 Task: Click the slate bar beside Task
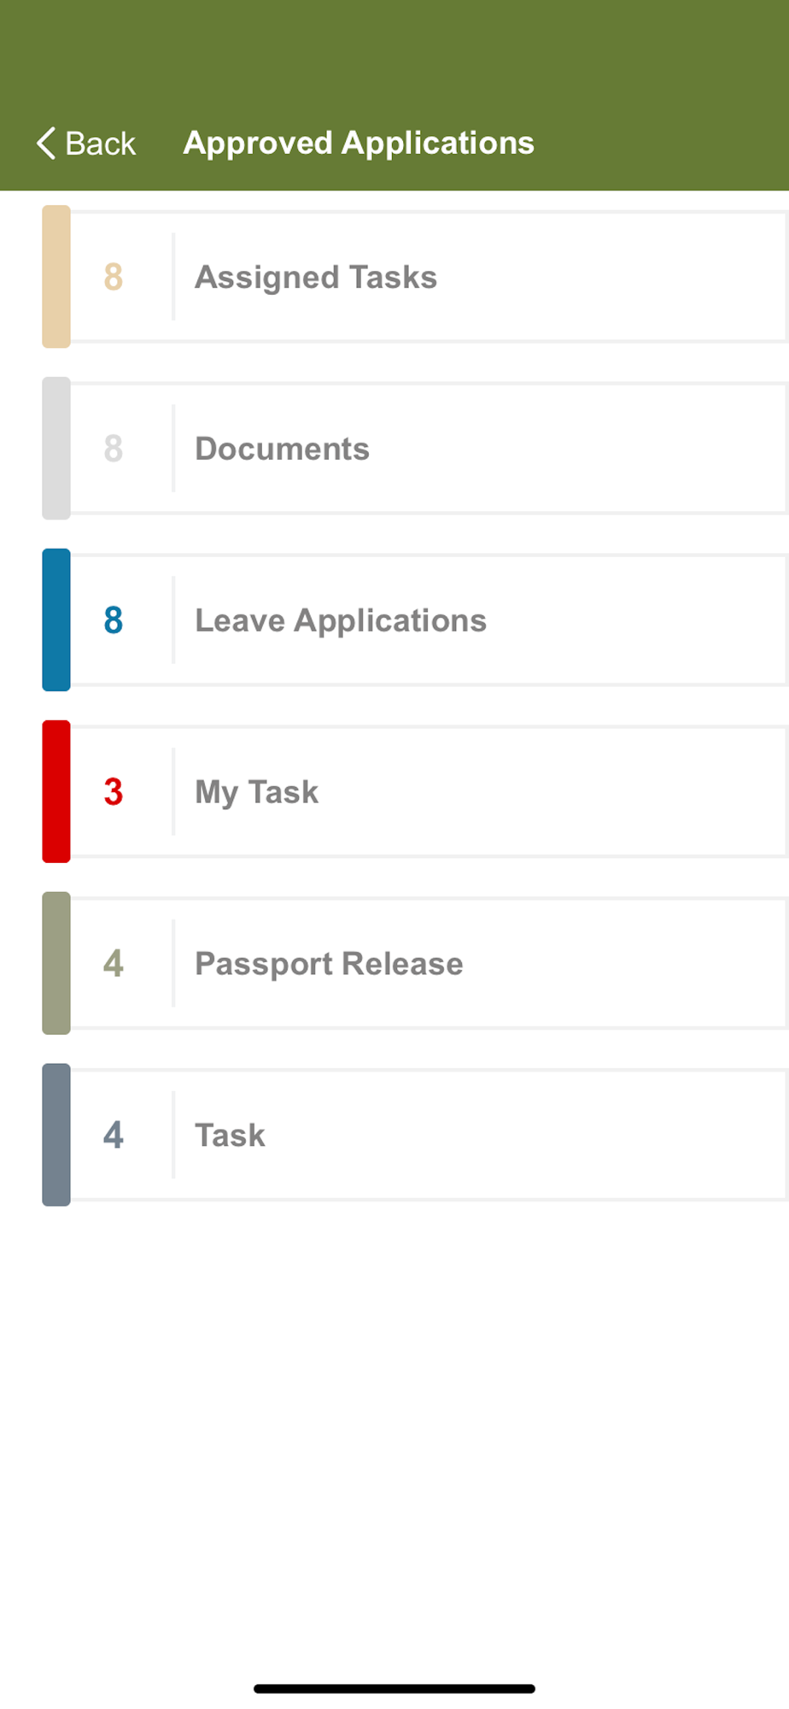(x=56, y=1136)
